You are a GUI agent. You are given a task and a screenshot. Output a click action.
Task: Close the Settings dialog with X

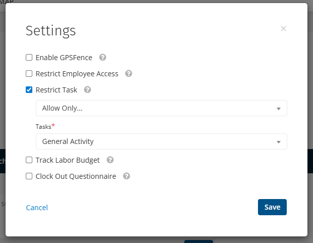(283, 29)
